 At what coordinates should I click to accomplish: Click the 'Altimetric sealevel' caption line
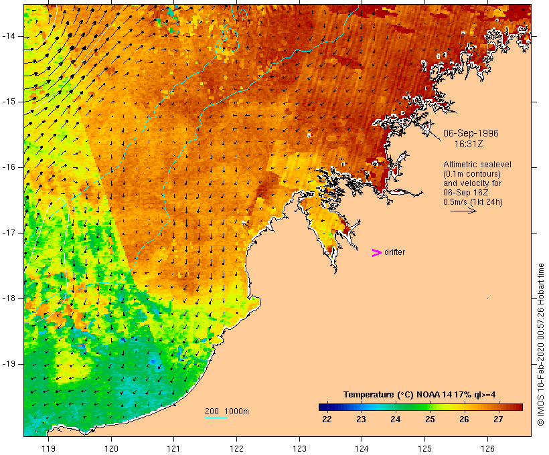tap(477, 165)
